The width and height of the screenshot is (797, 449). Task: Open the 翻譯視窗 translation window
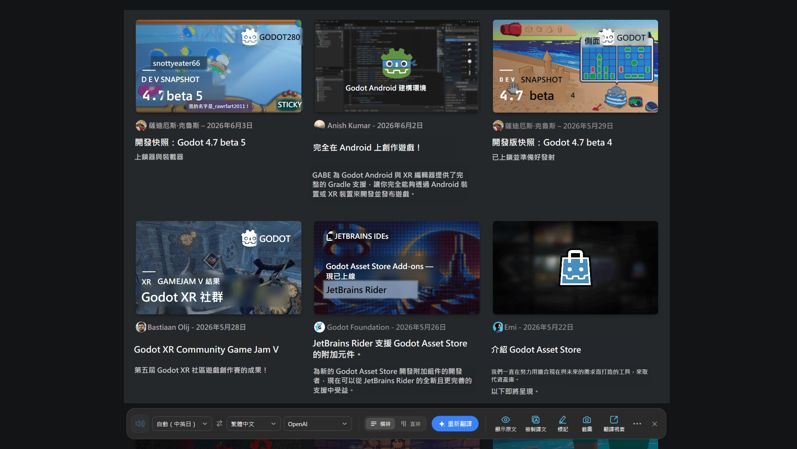coord(614,424)
